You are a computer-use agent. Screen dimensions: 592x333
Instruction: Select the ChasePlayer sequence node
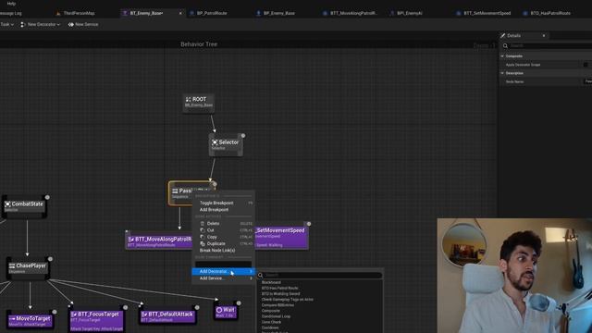click(28, 267)
